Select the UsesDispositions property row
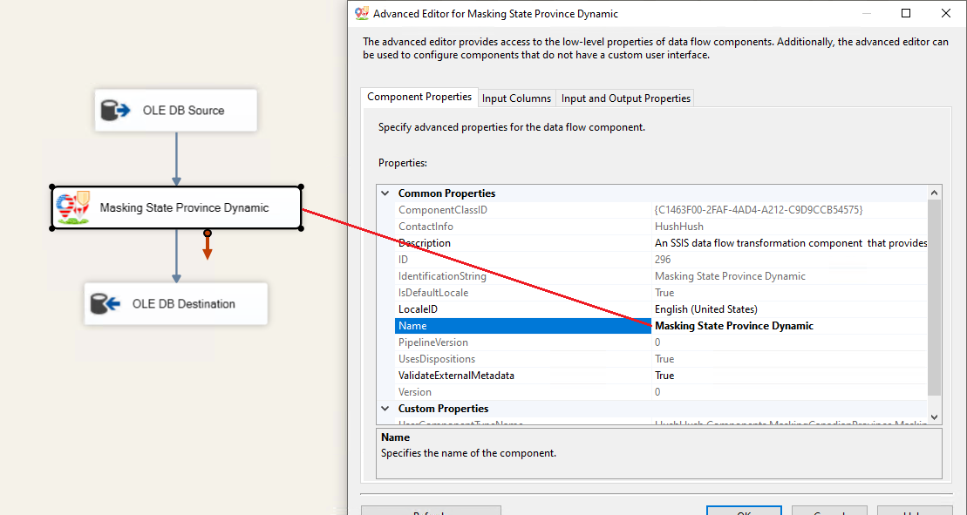Image resolution: width=967 pixels, height=515 pixels. tap(437, 359)
